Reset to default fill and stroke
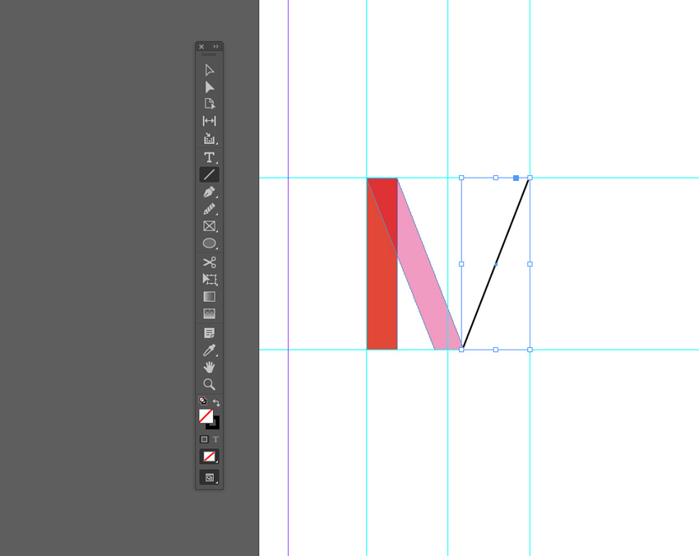699x556 pixels. coord(202,401)
